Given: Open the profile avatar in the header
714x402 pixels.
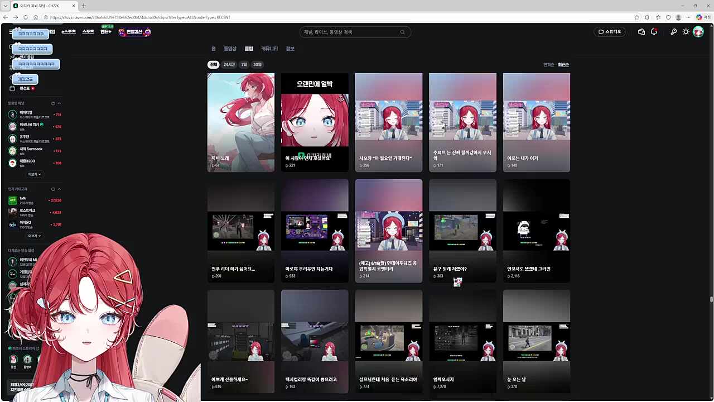Looking at the screenshot, I should point(698,32).
